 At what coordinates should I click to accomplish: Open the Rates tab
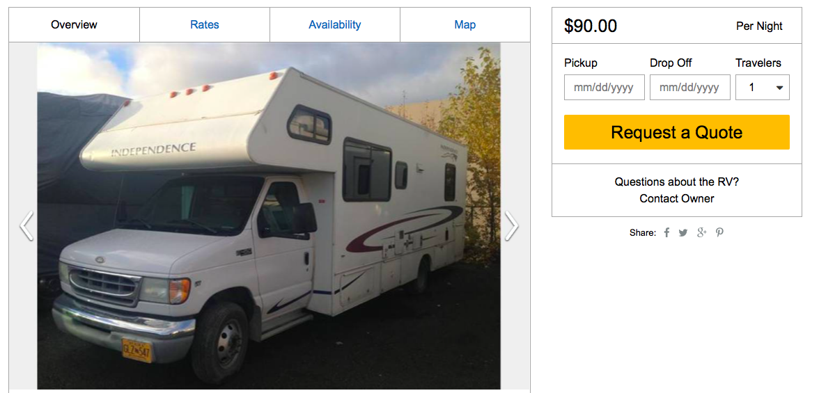coord(205,25)
